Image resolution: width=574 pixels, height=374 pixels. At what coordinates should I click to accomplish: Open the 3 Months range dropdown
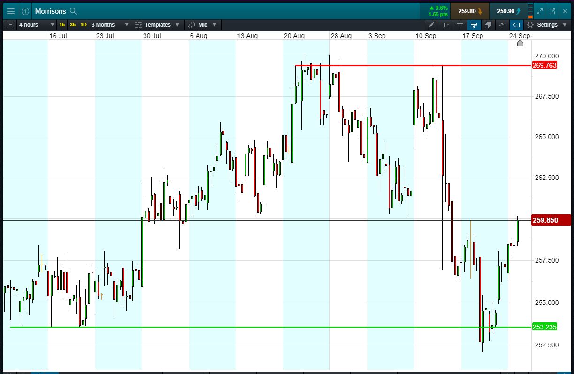[x=110, y=25]
